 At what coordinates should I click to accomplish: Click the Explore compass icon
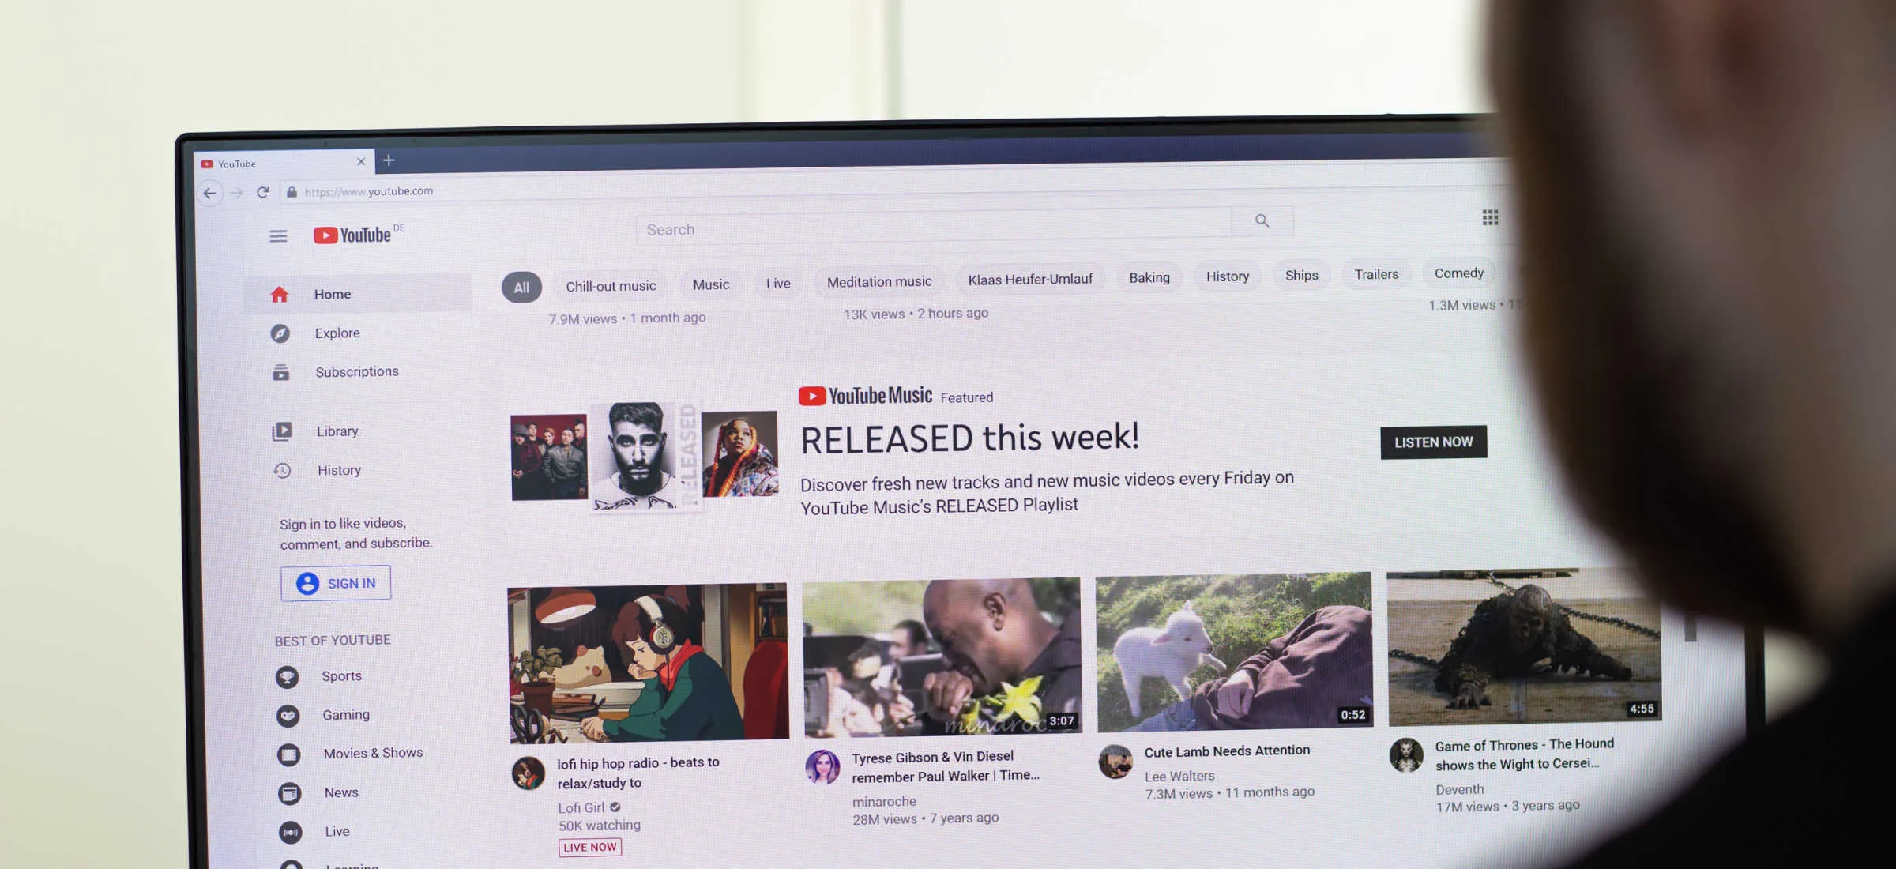280,333
